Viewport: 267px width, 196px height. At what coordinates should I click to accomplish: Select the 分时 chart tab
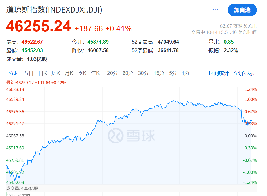[x=13, y=73]
